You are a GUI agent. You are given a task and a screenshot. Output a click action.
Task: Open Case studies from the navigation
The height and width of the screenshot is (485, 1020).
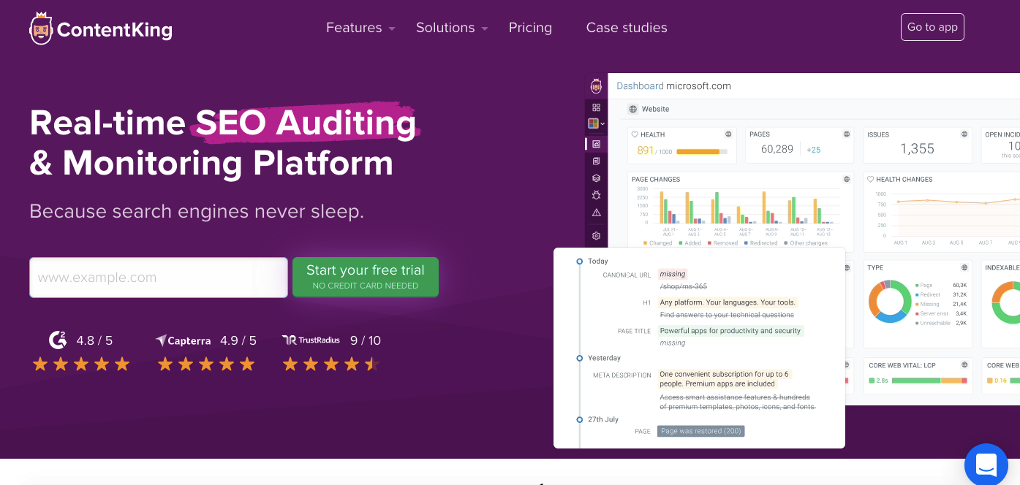click(x=627, y=28)
